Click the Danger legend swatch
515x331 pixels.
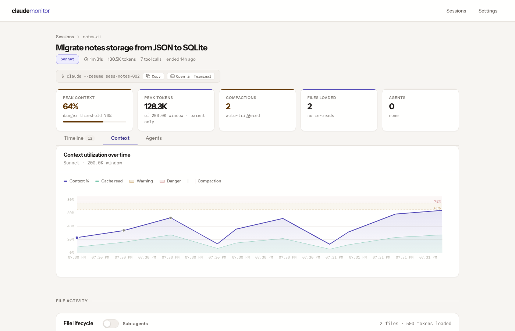[x=162, y=181]
